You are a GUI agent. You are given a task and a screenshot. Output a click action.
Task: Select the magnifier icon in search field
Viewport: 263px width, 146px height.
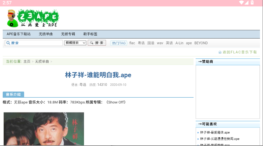coord(8,43)
